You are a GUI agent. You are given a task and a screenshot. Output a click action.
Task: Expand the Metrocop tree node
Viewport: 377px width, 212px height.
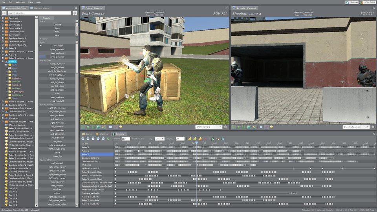tap(3, 118)
